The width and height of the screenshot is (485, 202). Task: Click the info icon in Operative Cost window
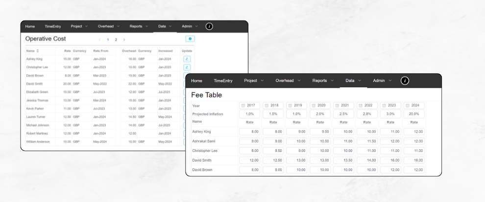(209, 26)
